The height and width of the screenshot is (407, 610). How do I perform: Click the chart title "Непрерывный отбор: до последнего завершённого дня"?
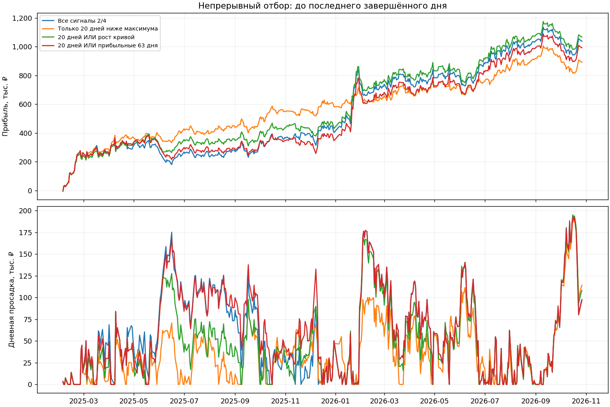click(322, 6)
